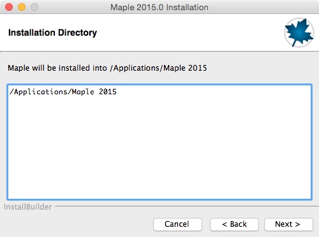This screenshot has height=237, width=319.
Task: Place cursor on '2015' in the path field
Action: click(108, 92)
